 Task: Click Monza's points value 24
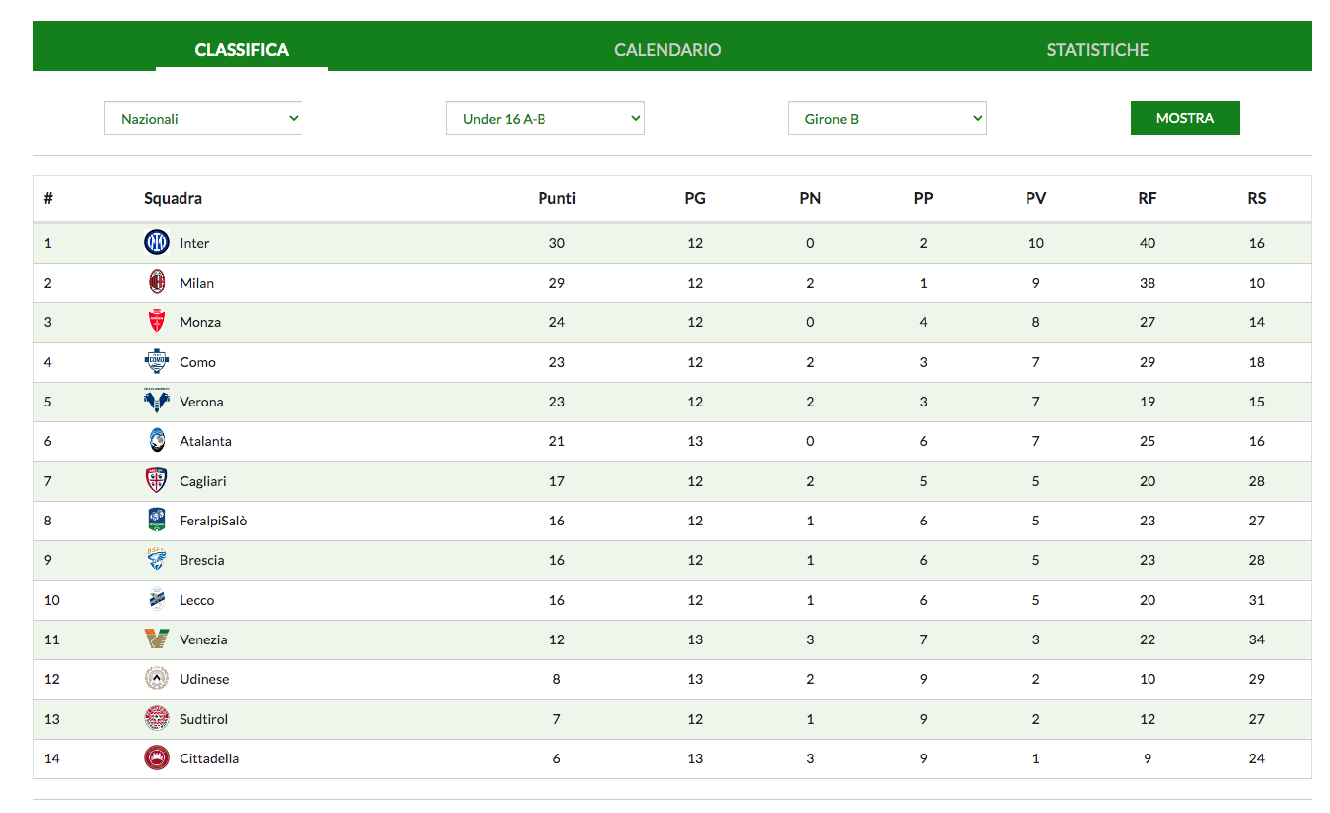click(557, 322)
